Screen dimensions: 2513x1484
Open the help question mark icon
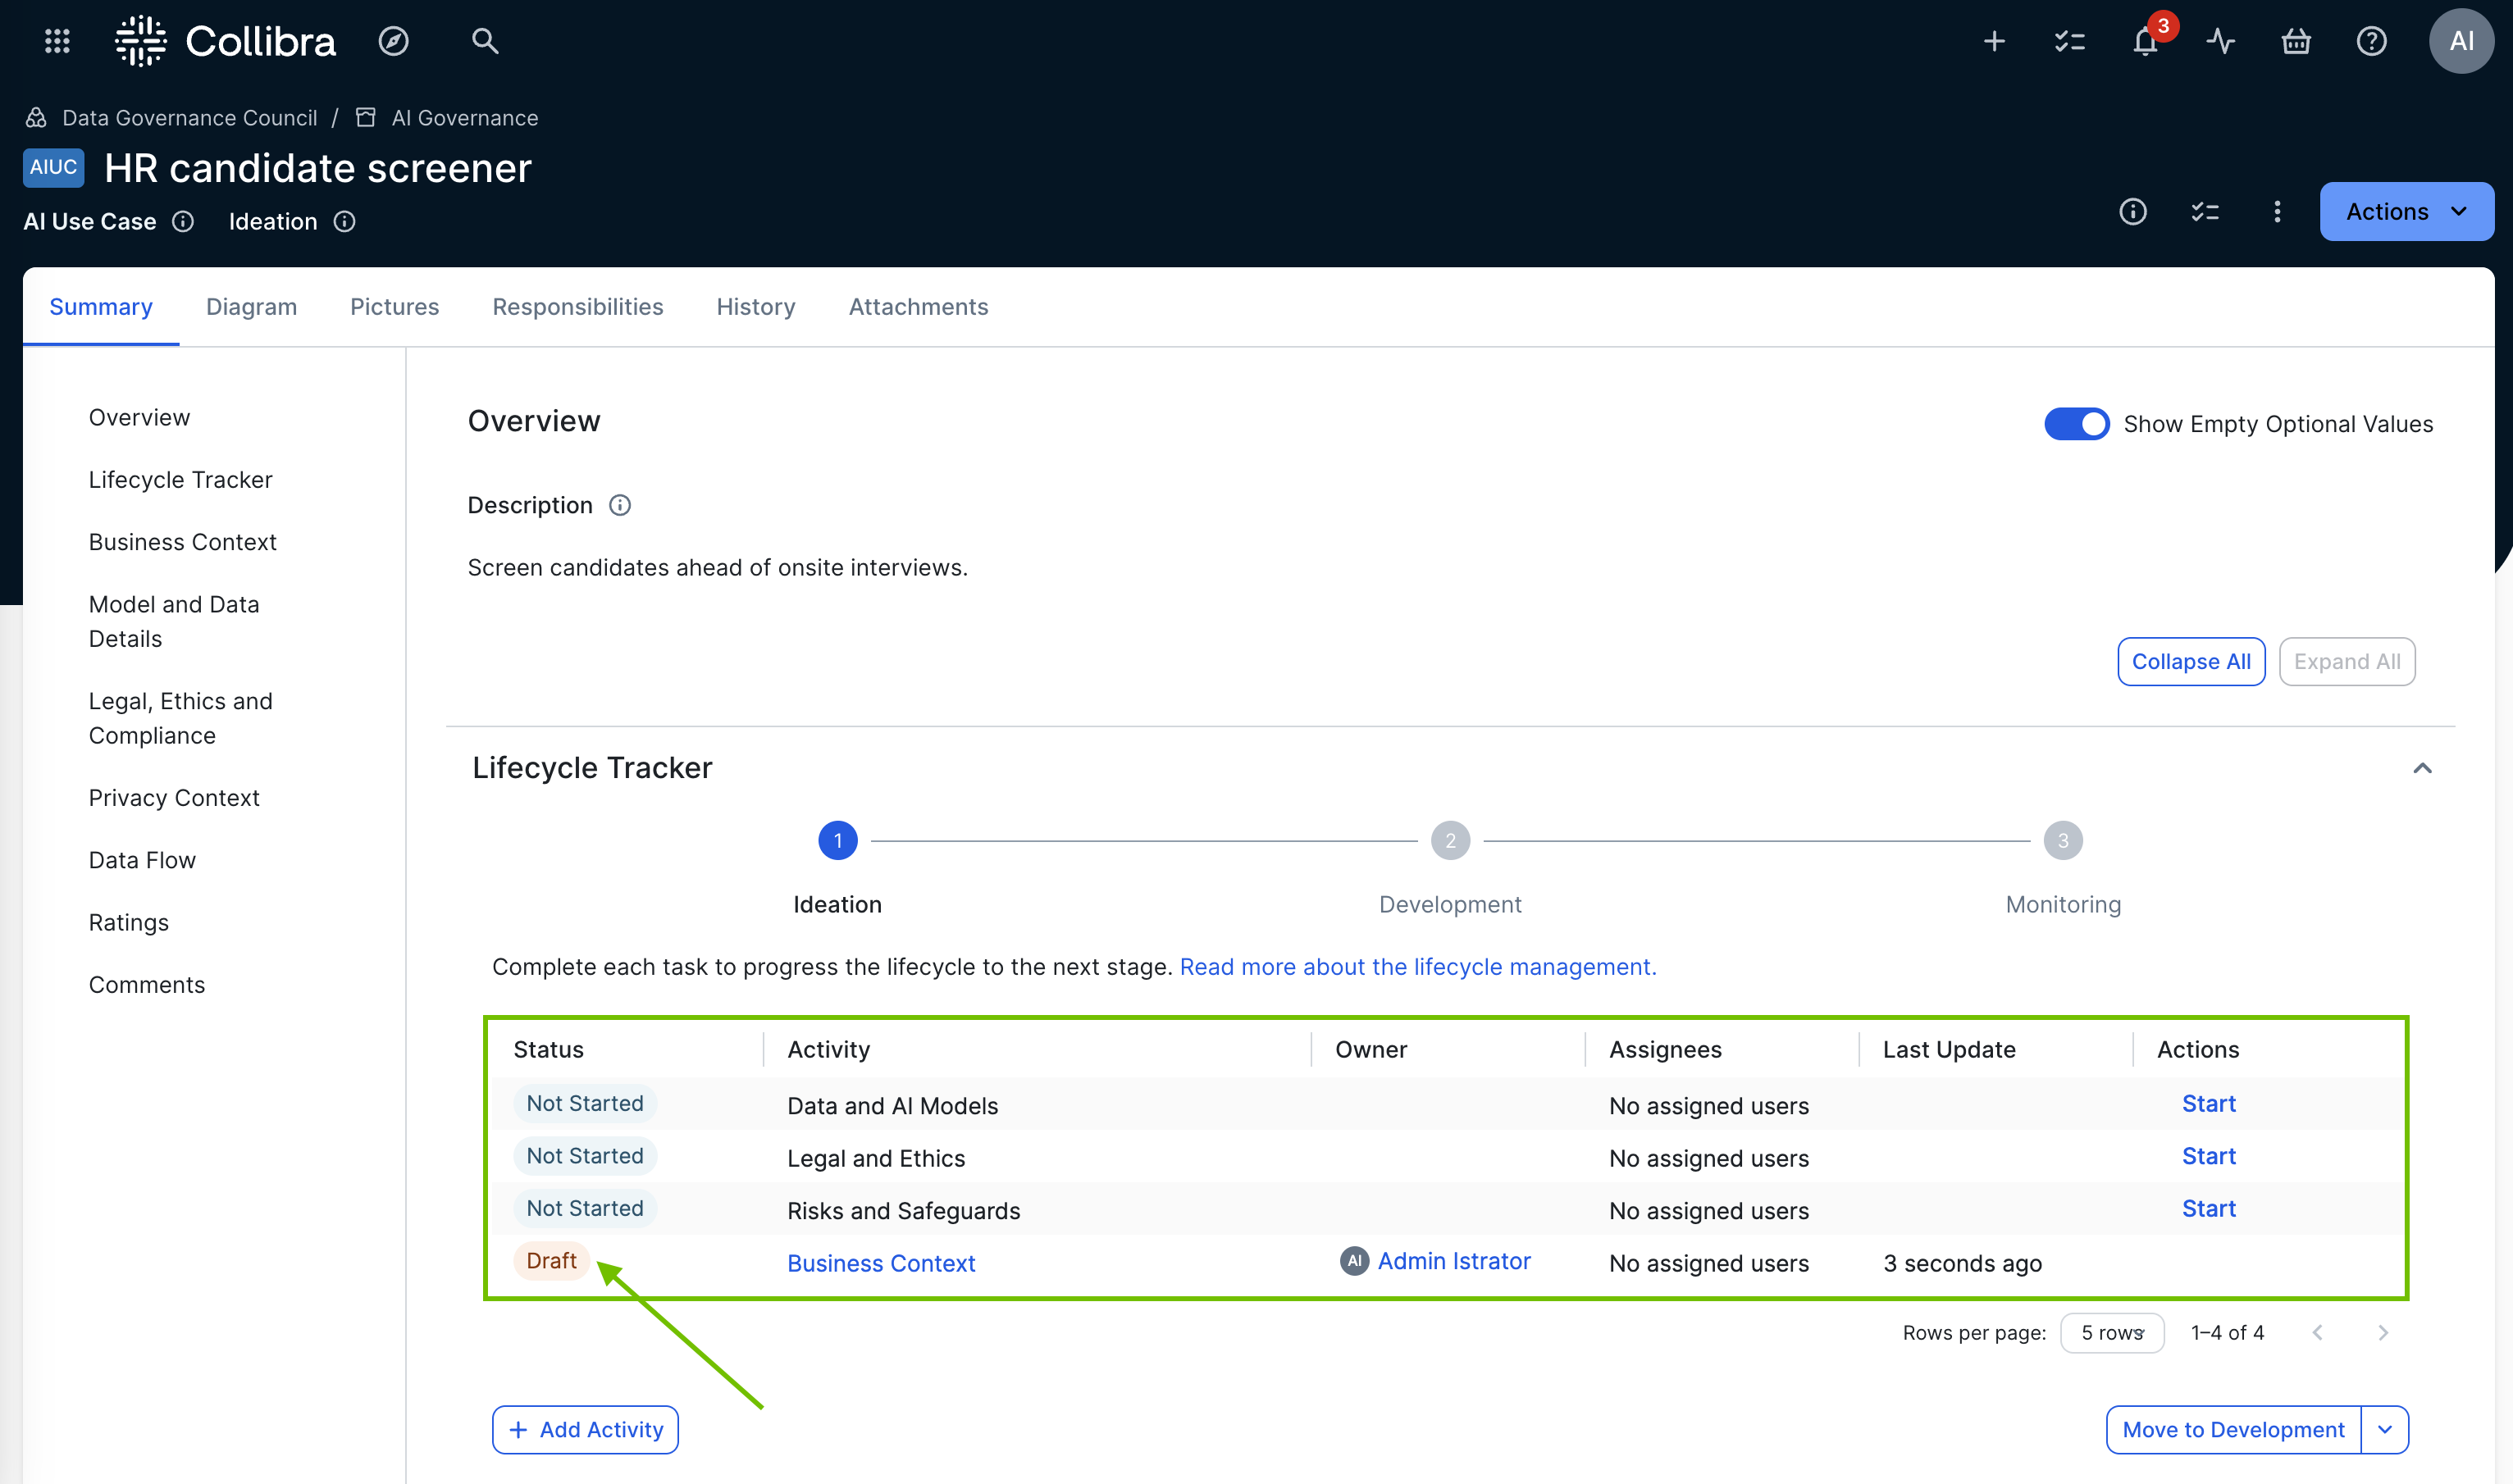tap(2371, 41)
